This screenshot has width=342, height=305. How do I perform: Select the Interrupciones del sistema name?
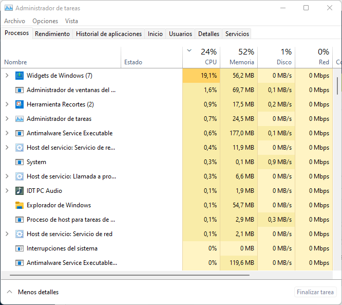[x=62, y=248]
